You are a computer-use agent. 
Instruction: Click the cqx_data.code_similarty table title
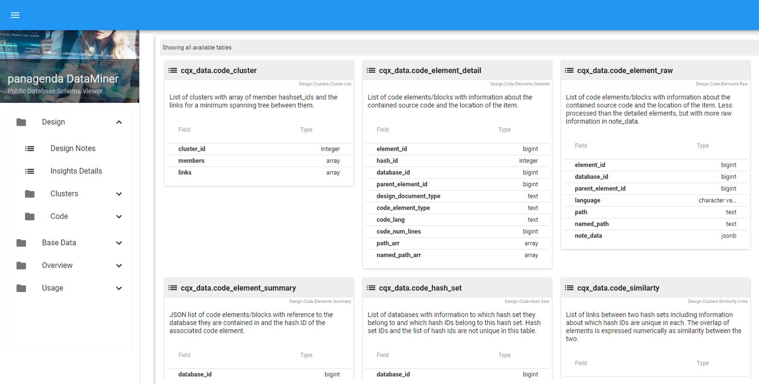click(x=618, y=288)
